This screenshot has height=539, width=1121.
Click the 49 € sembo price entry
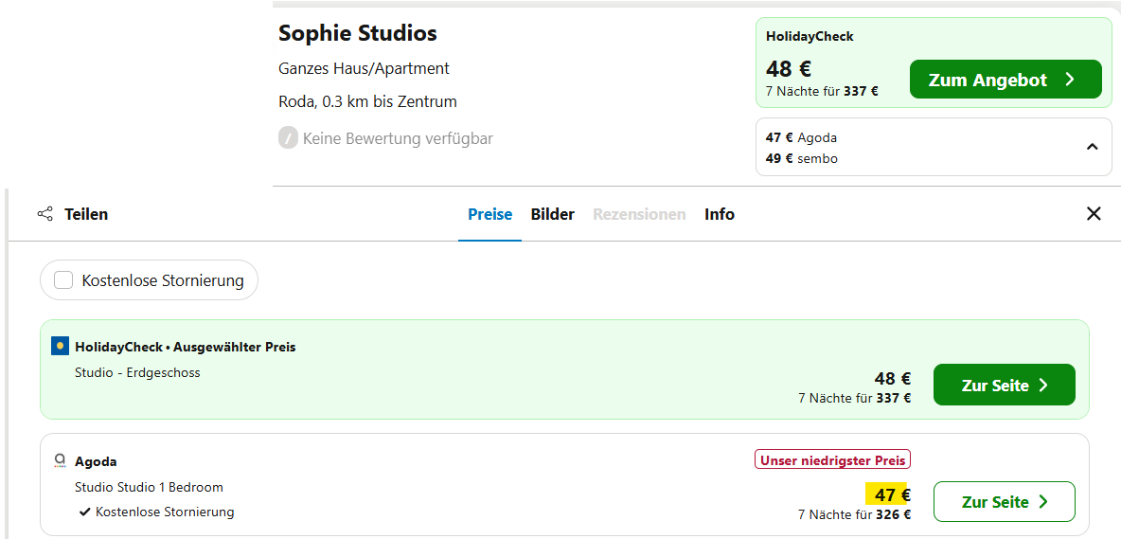(801, 159)
